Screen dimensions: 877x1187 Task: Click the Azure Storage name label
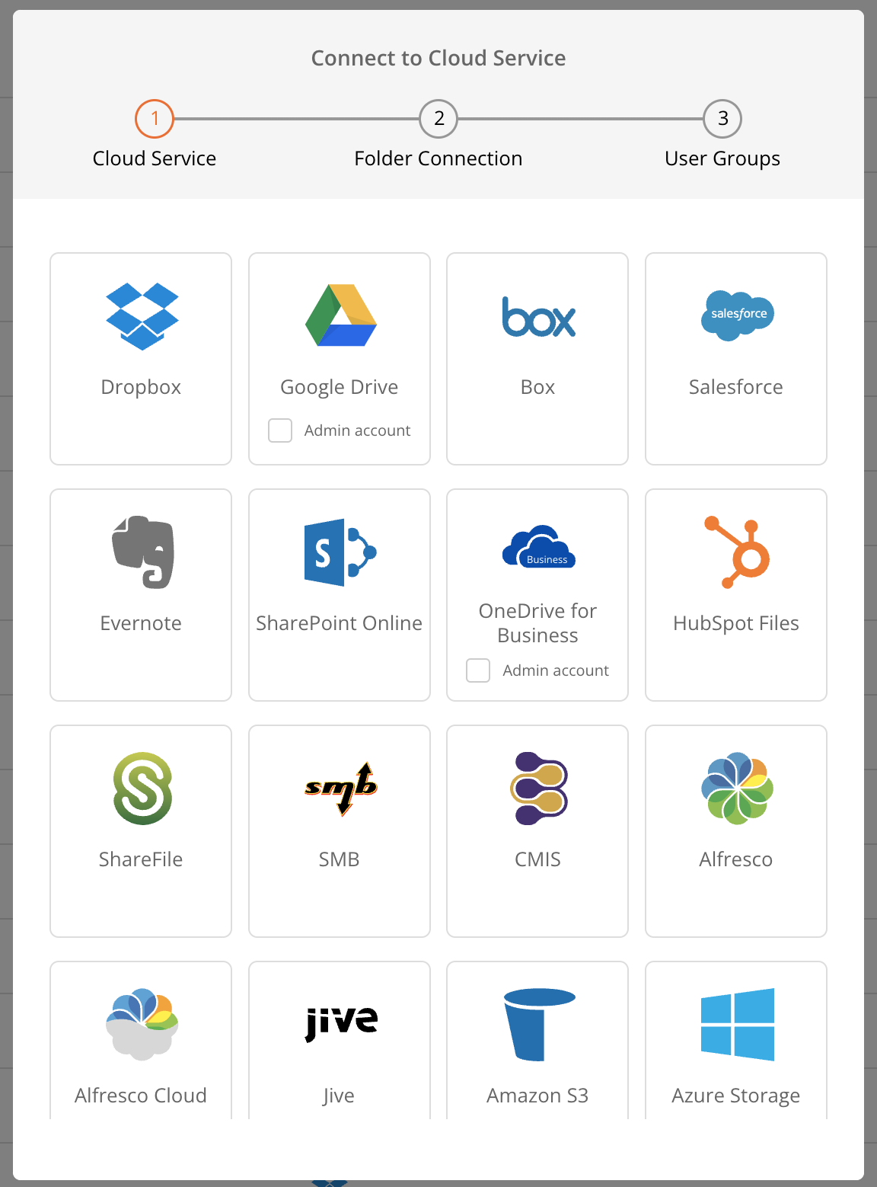tap(736, 1096)
